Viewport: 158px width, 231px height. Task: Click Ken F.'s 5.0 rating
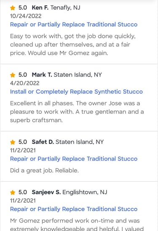click(23, 8)
